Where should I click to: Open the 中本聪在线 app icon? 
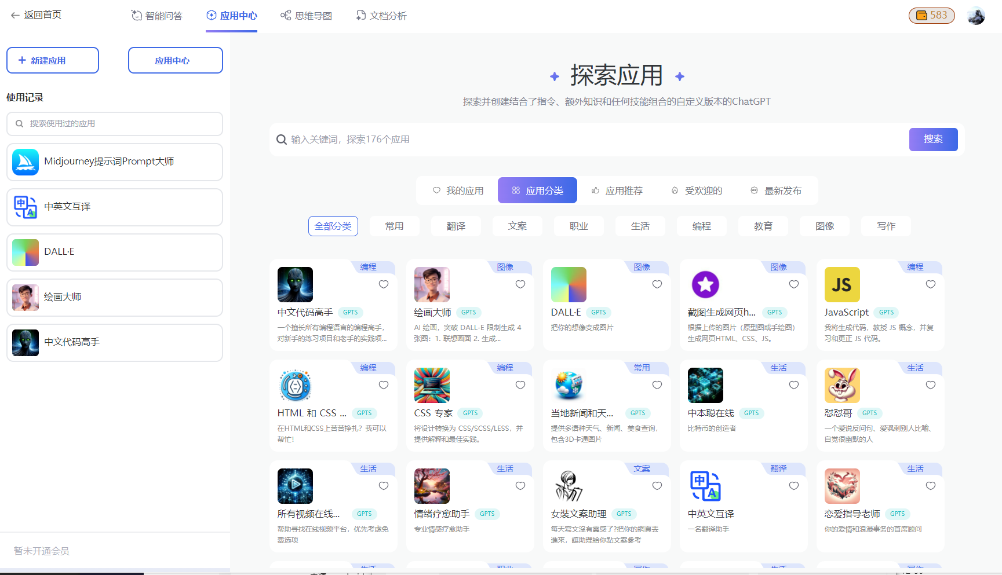coord(705,385)
